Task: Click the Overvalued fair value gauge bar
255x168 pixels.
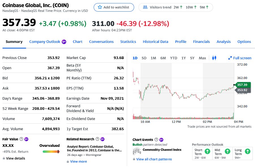Action: pyautogui.click(x=51, y=152)
